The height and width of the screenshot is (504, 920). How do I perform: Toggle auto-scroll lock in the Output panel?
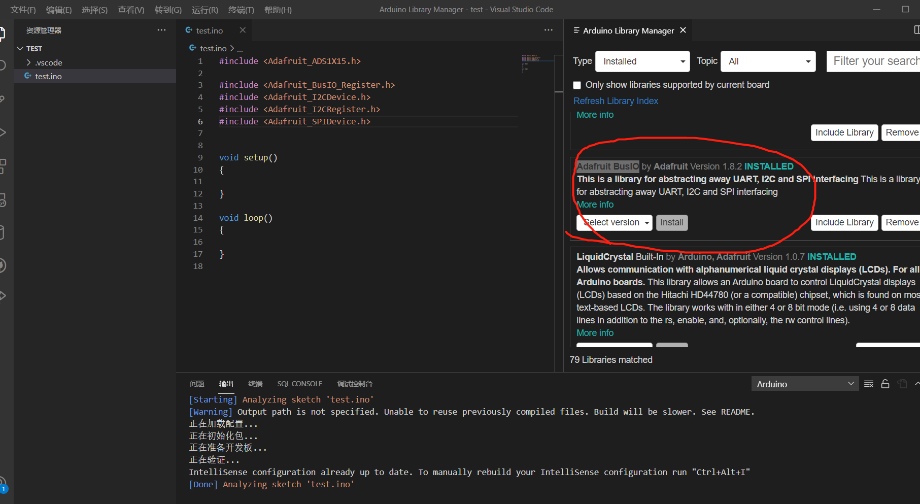(885, 384)
